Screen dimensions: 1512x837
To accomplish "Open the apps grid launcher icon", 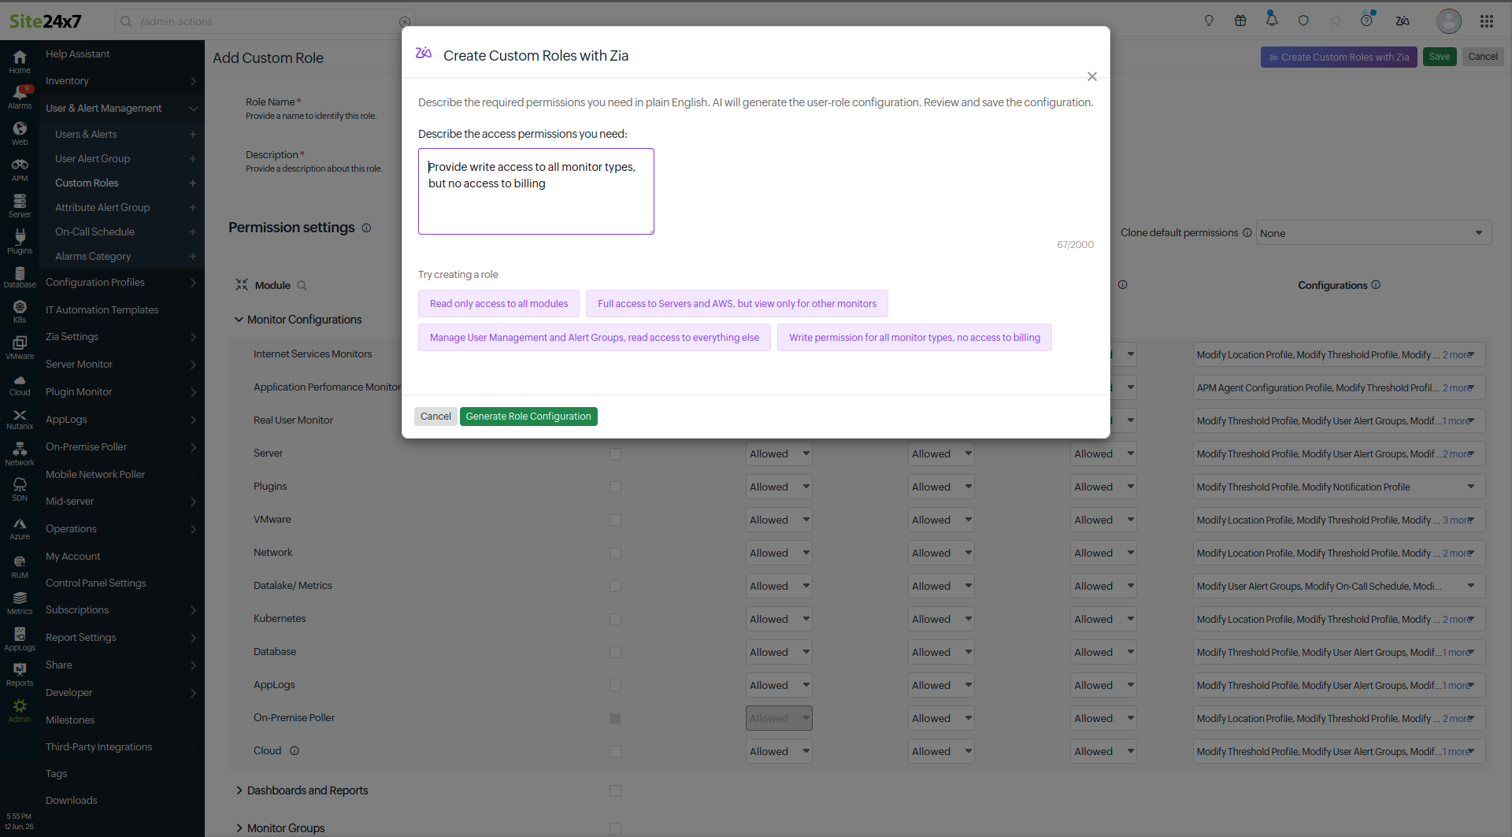I will click(x=1487, y=21).
